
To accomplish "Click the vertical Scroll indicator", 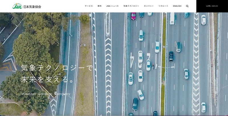I will (x=208, y=67).
